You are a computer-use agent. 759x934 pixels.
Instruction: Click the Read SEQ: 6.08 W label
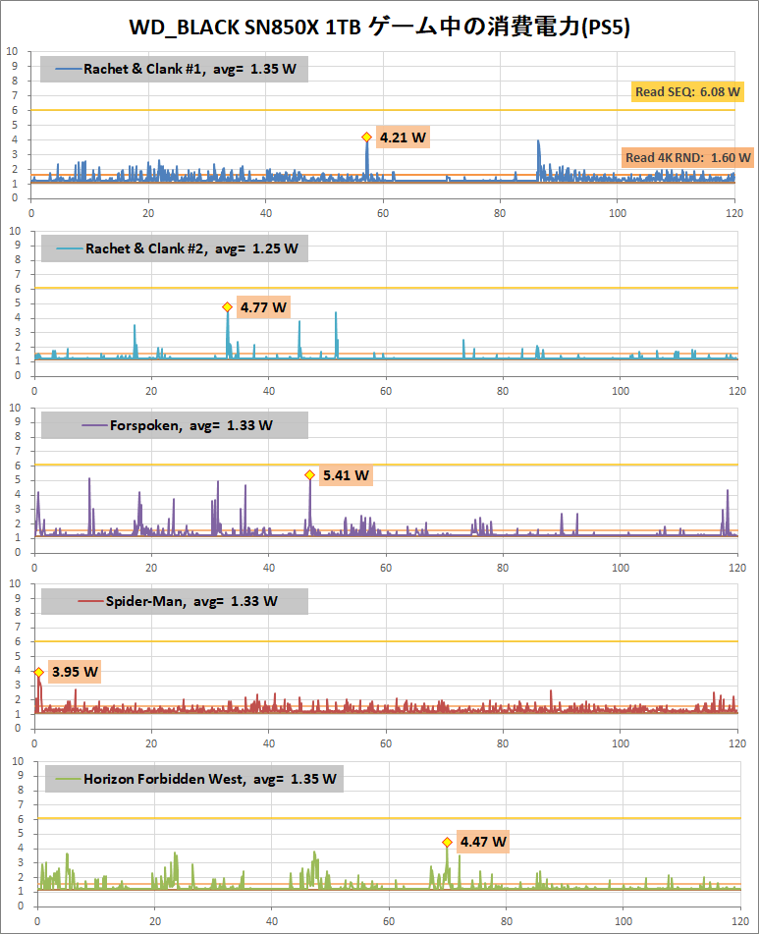[687, 91]
